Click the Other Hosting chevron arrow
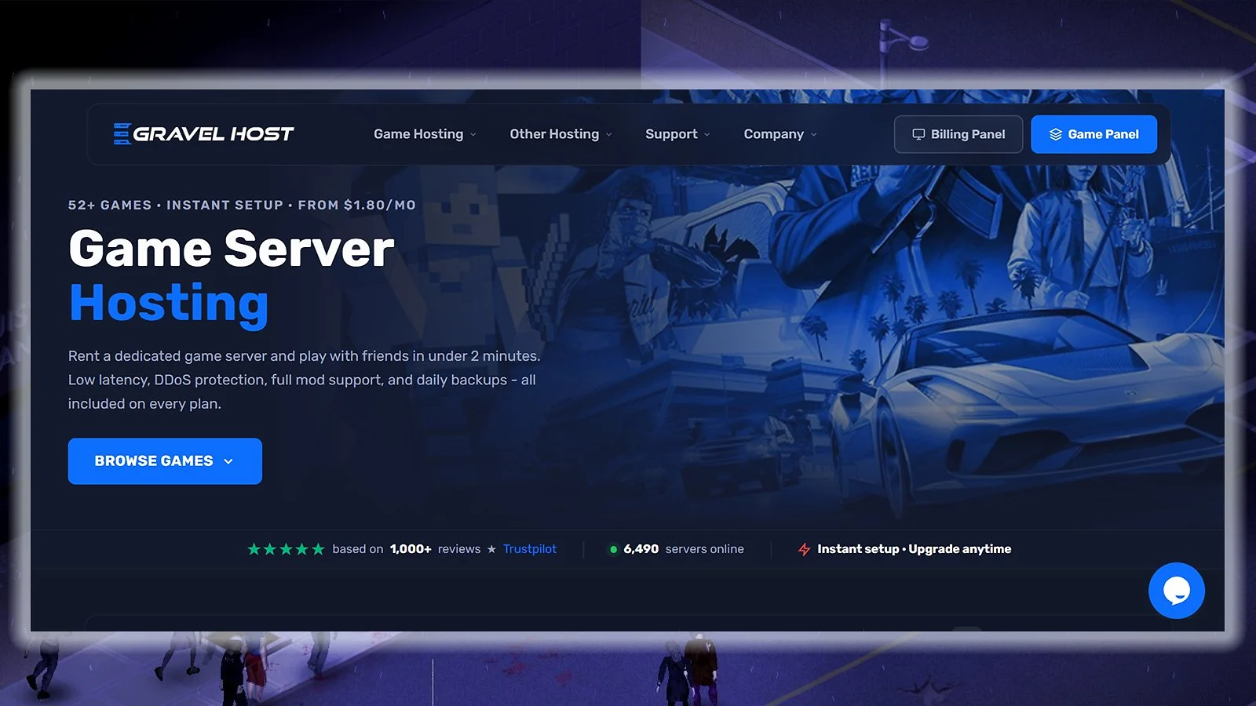 608,135
